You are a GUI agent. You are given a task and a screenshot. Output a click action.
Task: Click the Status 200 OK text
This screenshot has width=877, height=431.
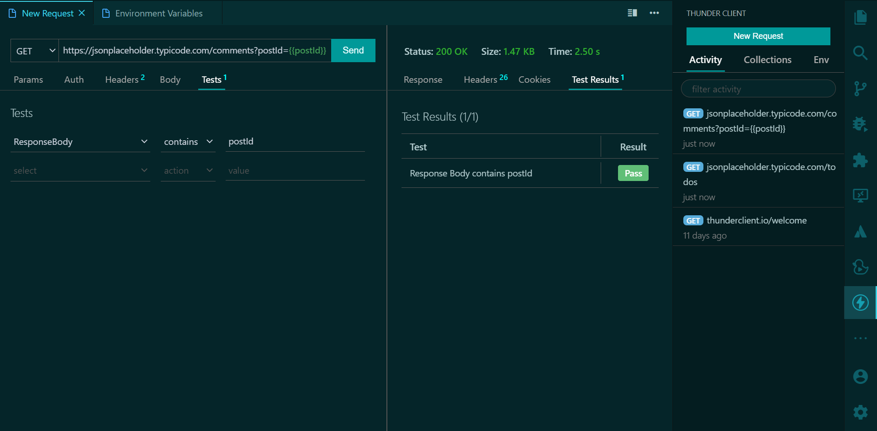point(436,52)
